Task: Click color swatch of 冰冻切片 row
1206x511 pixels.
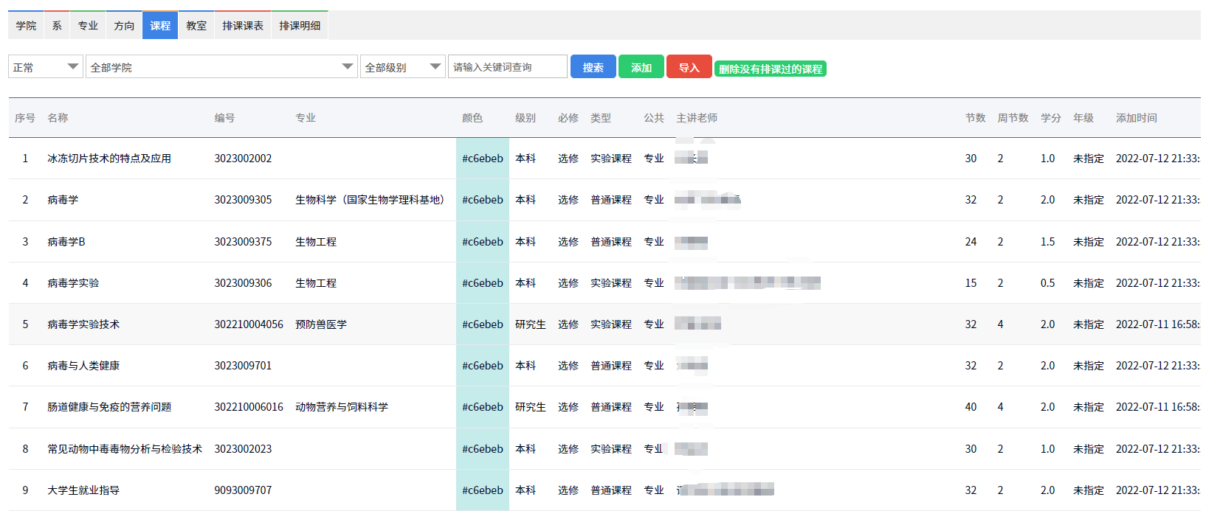Action: [483, 159]
